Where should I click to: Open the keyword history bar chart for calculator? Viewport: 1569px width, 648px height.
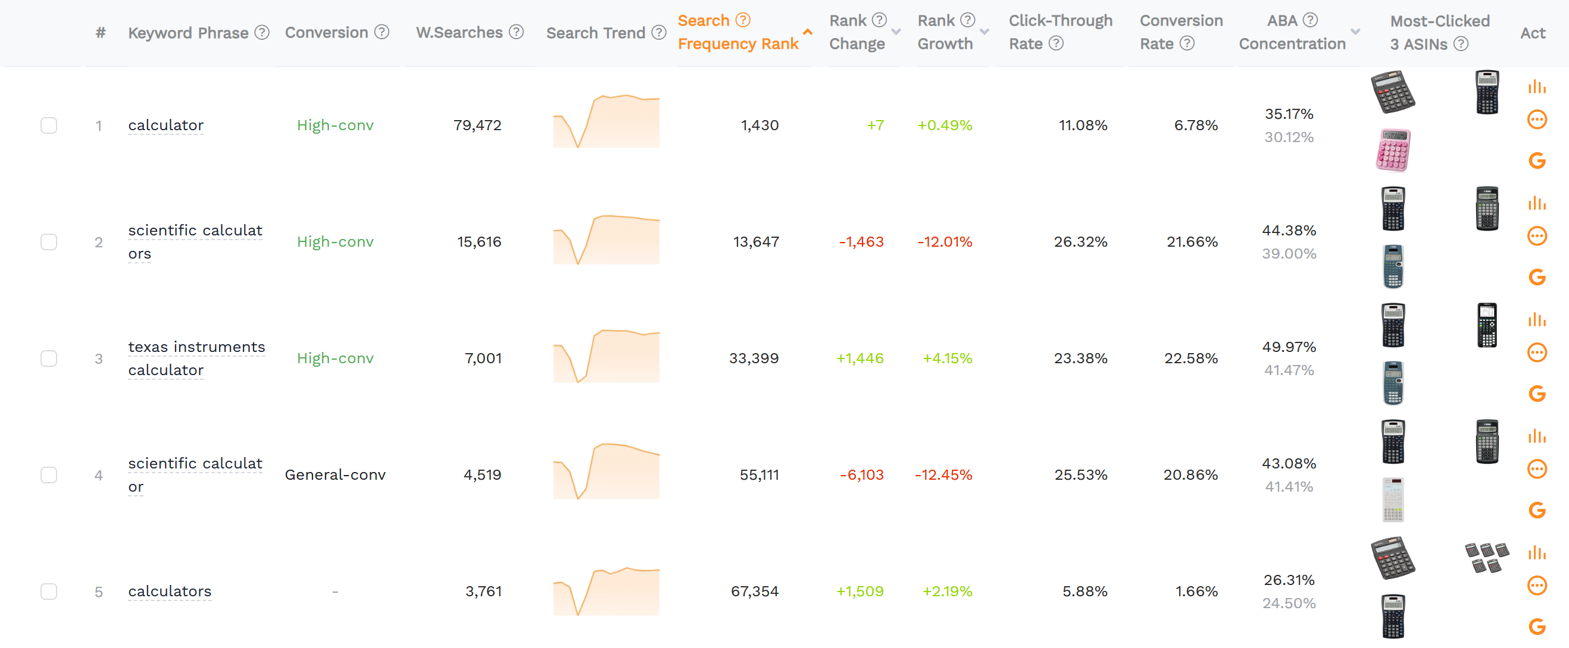(x=1537, y=86)
